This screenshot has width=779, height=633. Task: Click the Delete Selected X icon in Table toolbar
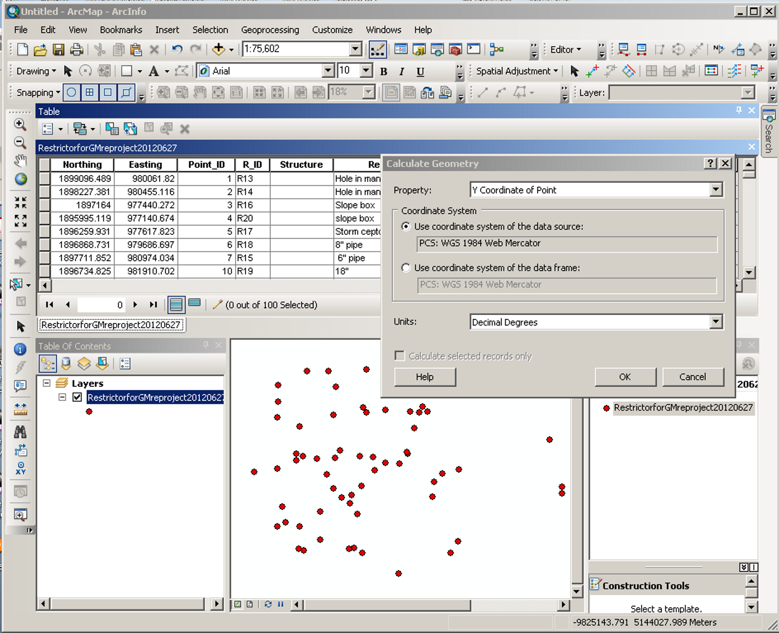[x=185, y=129]
